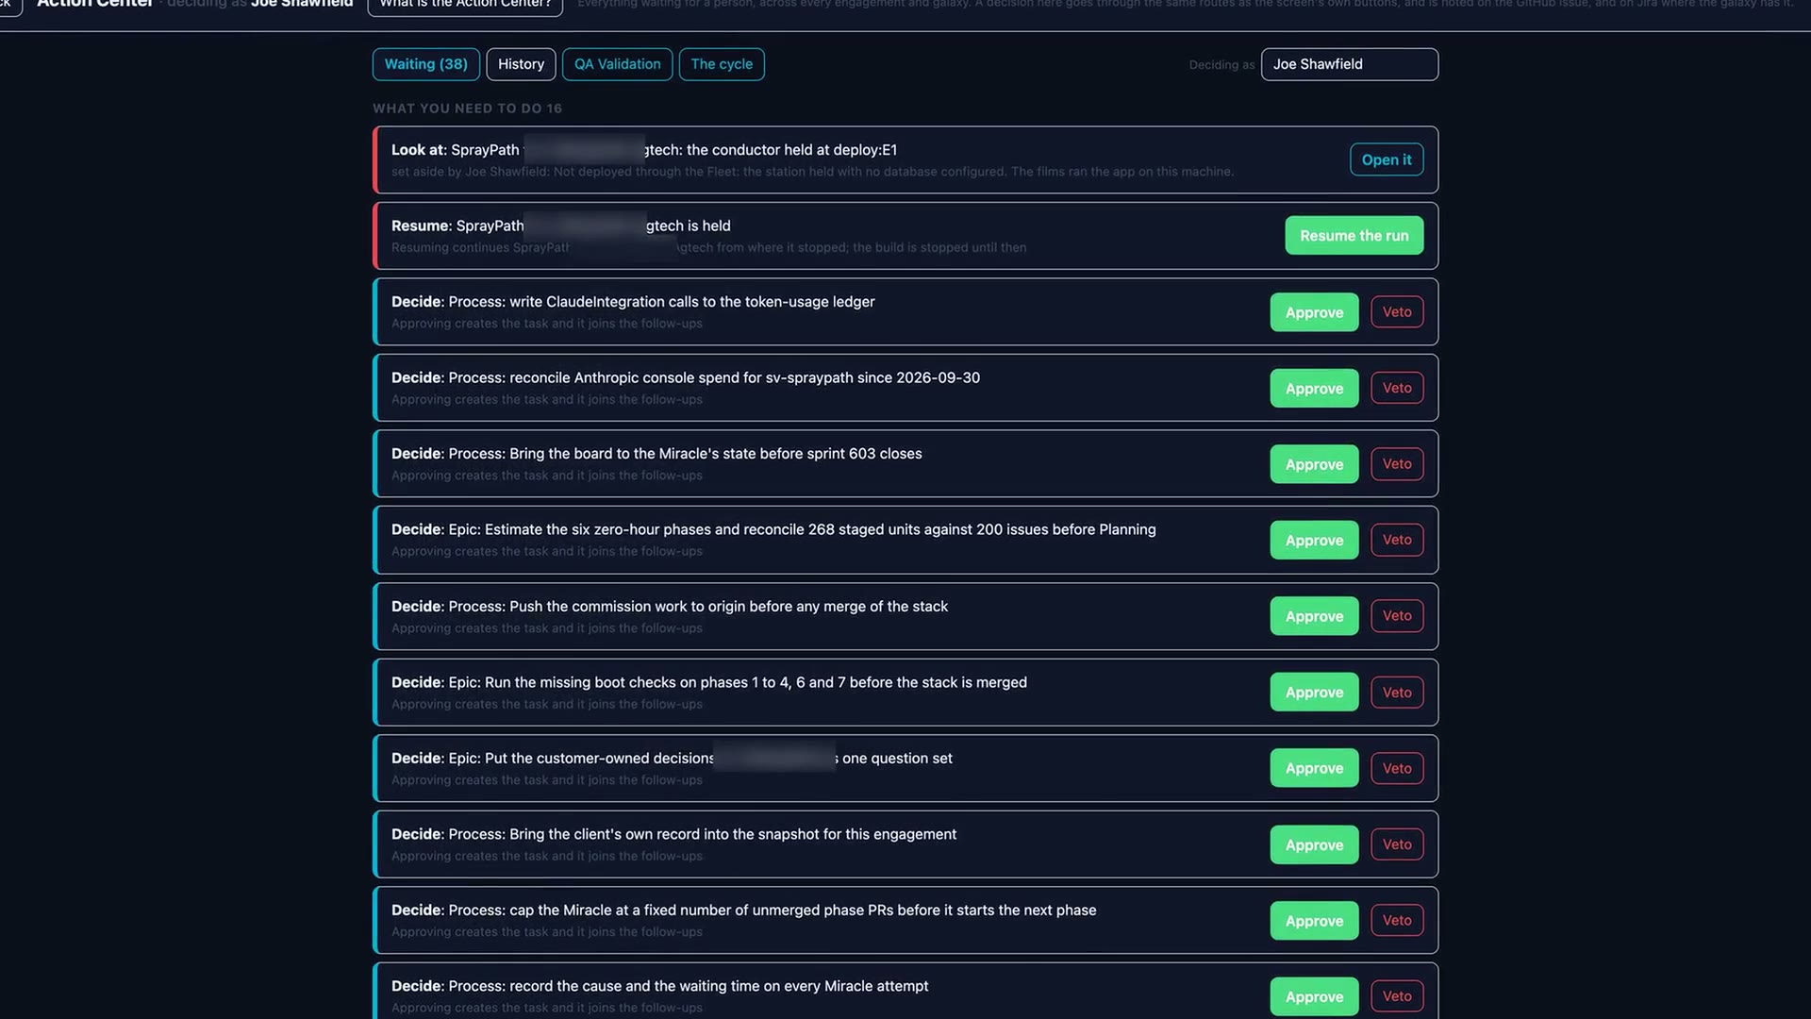Veto the sprint 603 board task
Viewport: 1811px width, 1019px height.
click(x=1397, y=464)
